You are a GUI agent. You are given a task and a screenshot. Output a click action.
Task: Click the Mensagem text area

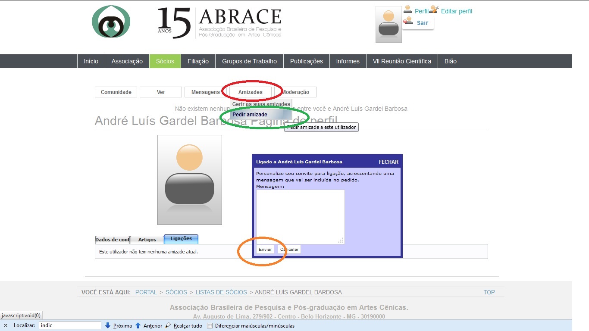(300, 216)
